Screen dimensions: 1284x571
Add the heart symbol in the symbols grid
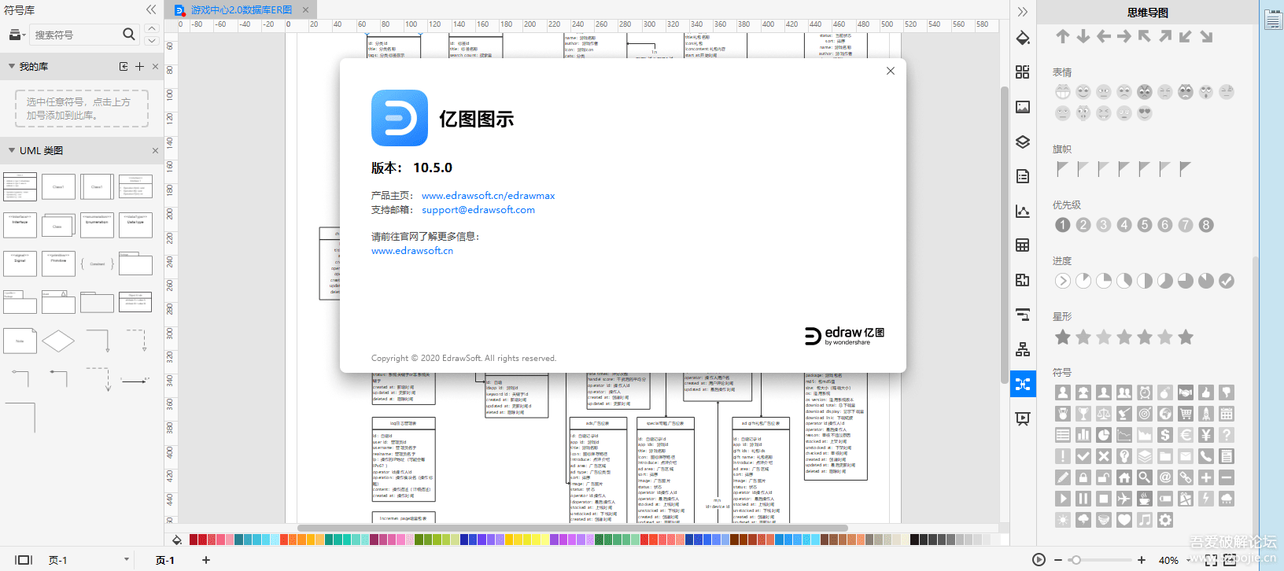pyautogui.click(x=1124, y=520)
